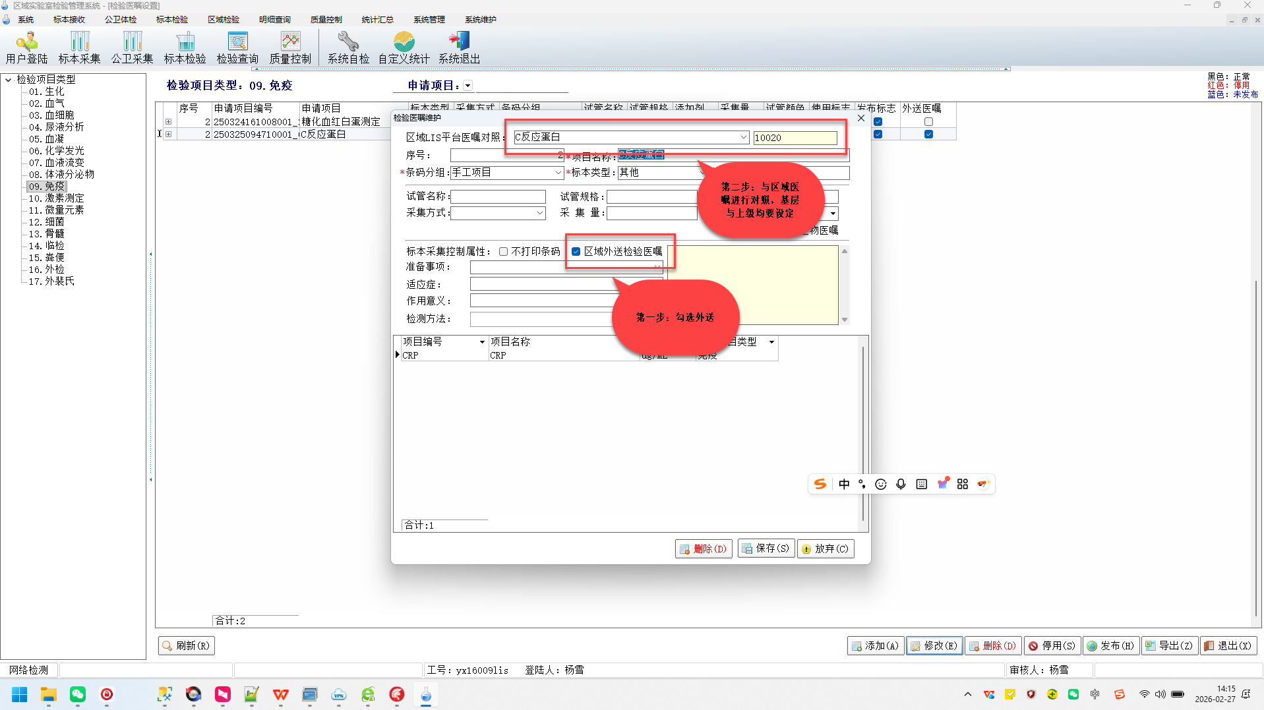The height and width of the screenshot is (710, 1264).
Task: Click the 标本采集 toolbar icon
Action: tap(79, 48)
